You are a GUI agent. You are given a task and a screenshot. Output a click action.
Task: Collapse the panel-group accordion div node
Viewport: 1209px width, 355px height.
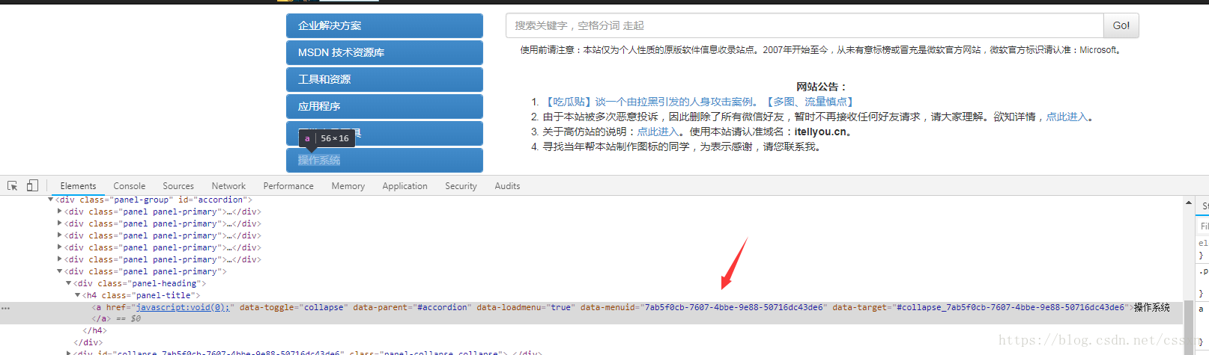click(x=51, y=200)
